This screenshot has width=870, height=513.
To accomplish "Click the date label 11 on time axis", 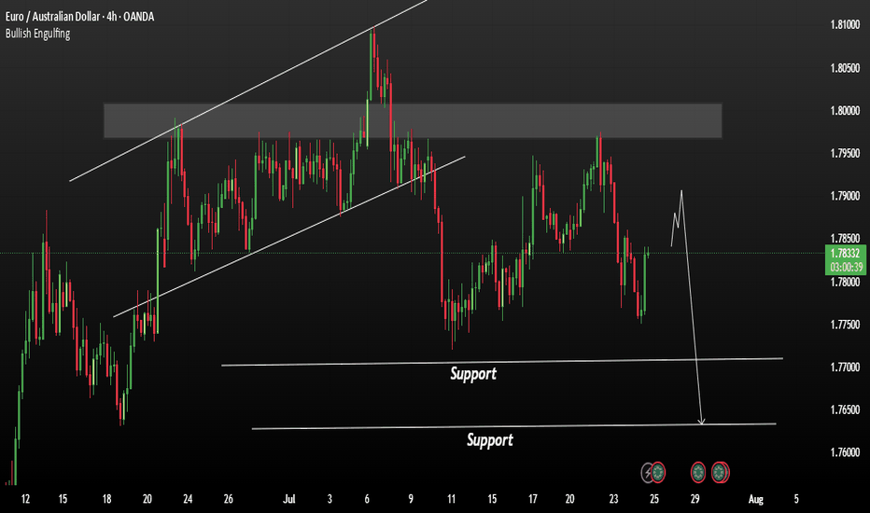I will (x=451, y=499).
